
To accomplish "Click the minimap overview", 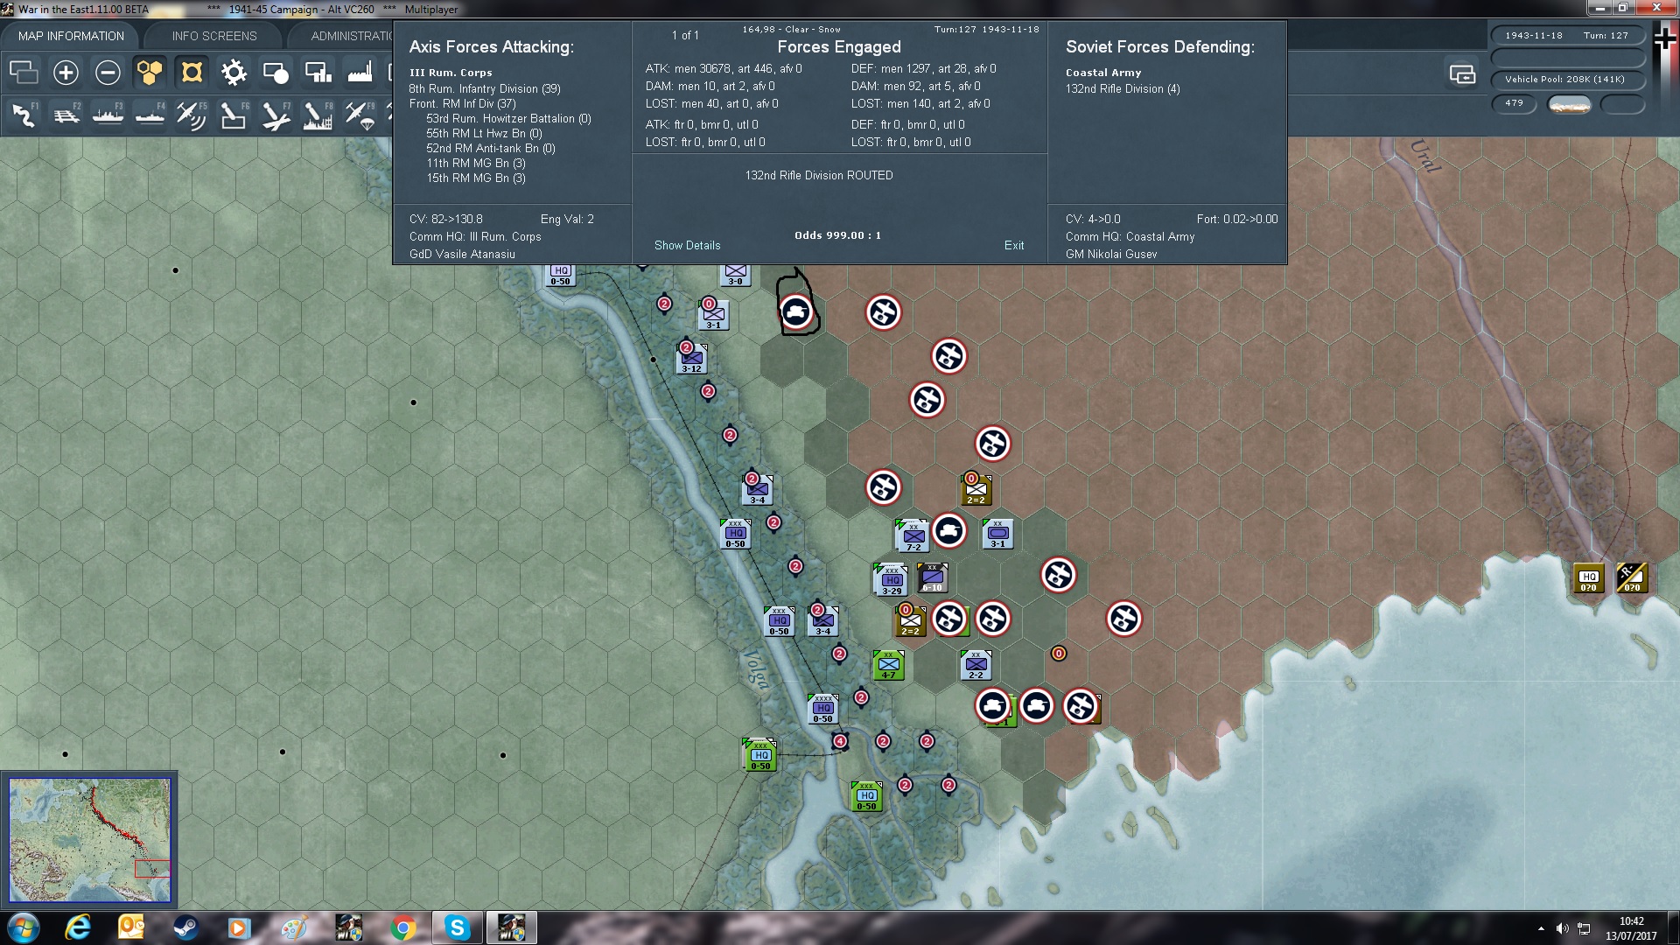I will (x=89, y=840).
